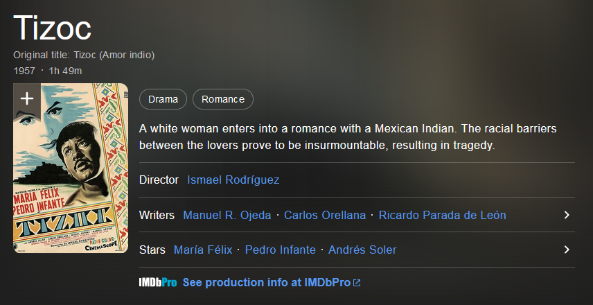Add Tizoc to watchlist with plus icon
Image resolution: width=593 pixels, height=305 pixels.
[x=27, y=99]
